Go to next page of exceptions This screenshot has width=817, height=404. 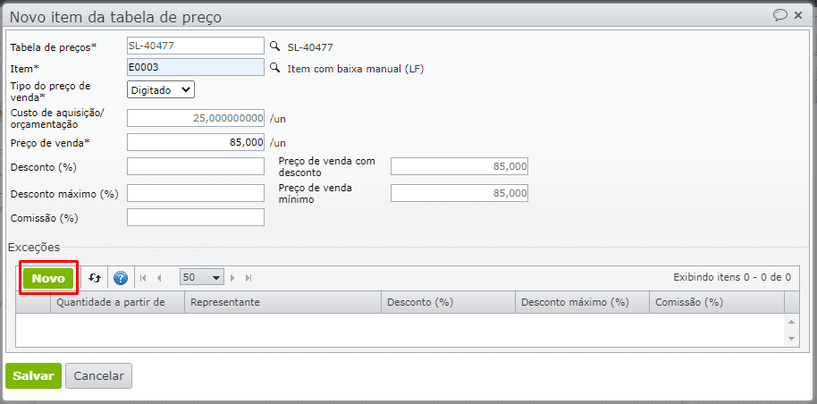pyautogui.click(x=233, y=278)
